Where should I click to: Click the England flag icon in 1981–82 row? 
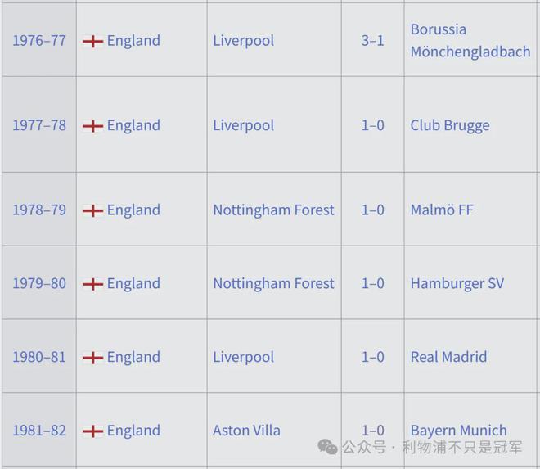coord(93,431)
